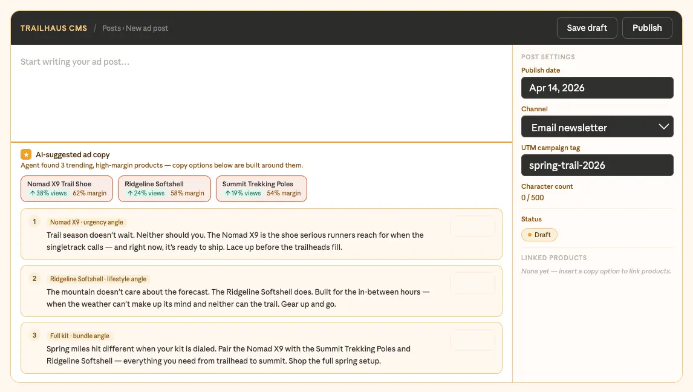Focus the ad post writing area

tap(262, 93)
